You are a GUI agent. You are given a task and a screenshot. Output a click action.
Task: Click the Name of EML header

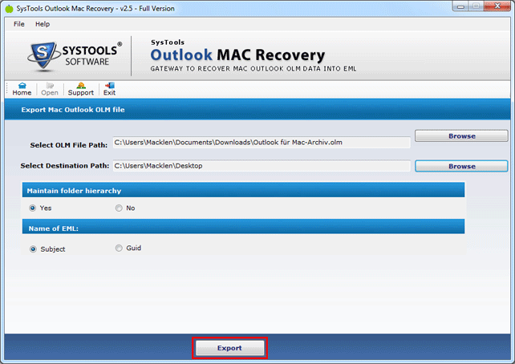pyautogui.click(x=243, y=228)
